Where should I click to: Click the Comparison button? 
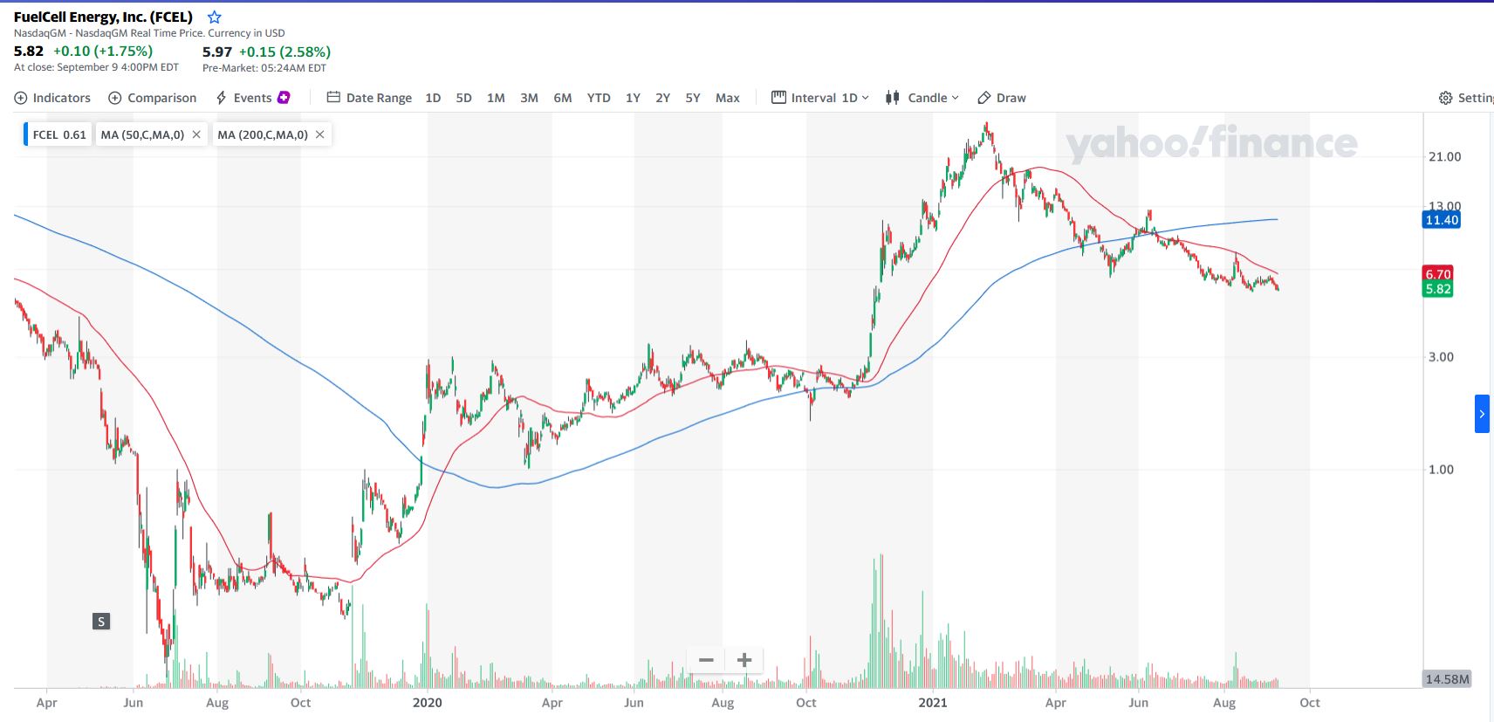pos(152,98)
